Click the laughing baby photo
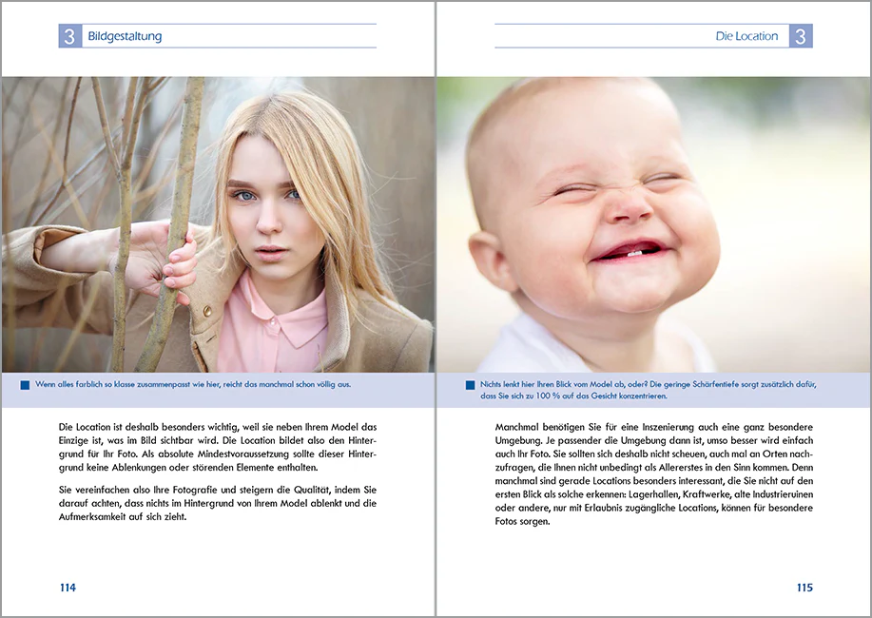Screen dimensions: 872x618 pos(653,224)
